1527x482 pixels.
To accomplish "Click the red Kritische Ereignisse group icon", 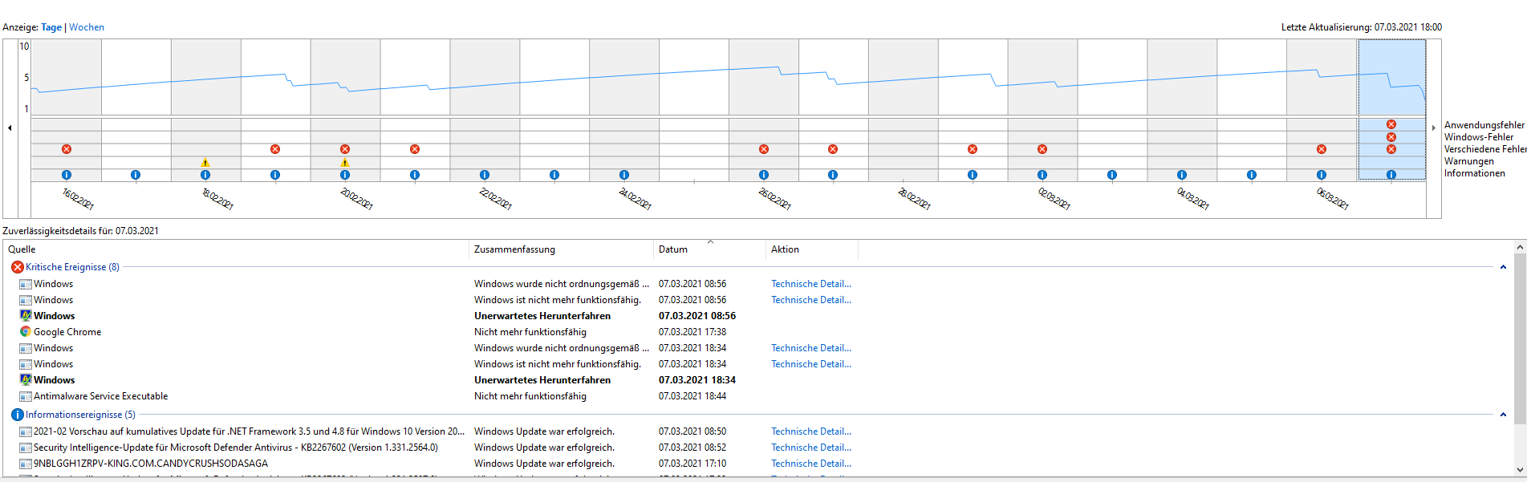I will click(17, 267).
